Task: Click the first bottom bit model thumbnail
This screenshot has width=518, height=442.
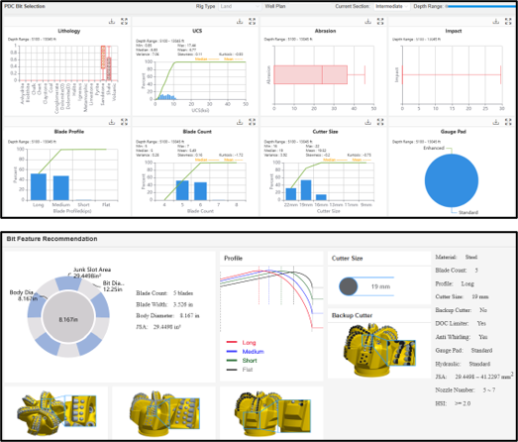Action: [56, 413]
